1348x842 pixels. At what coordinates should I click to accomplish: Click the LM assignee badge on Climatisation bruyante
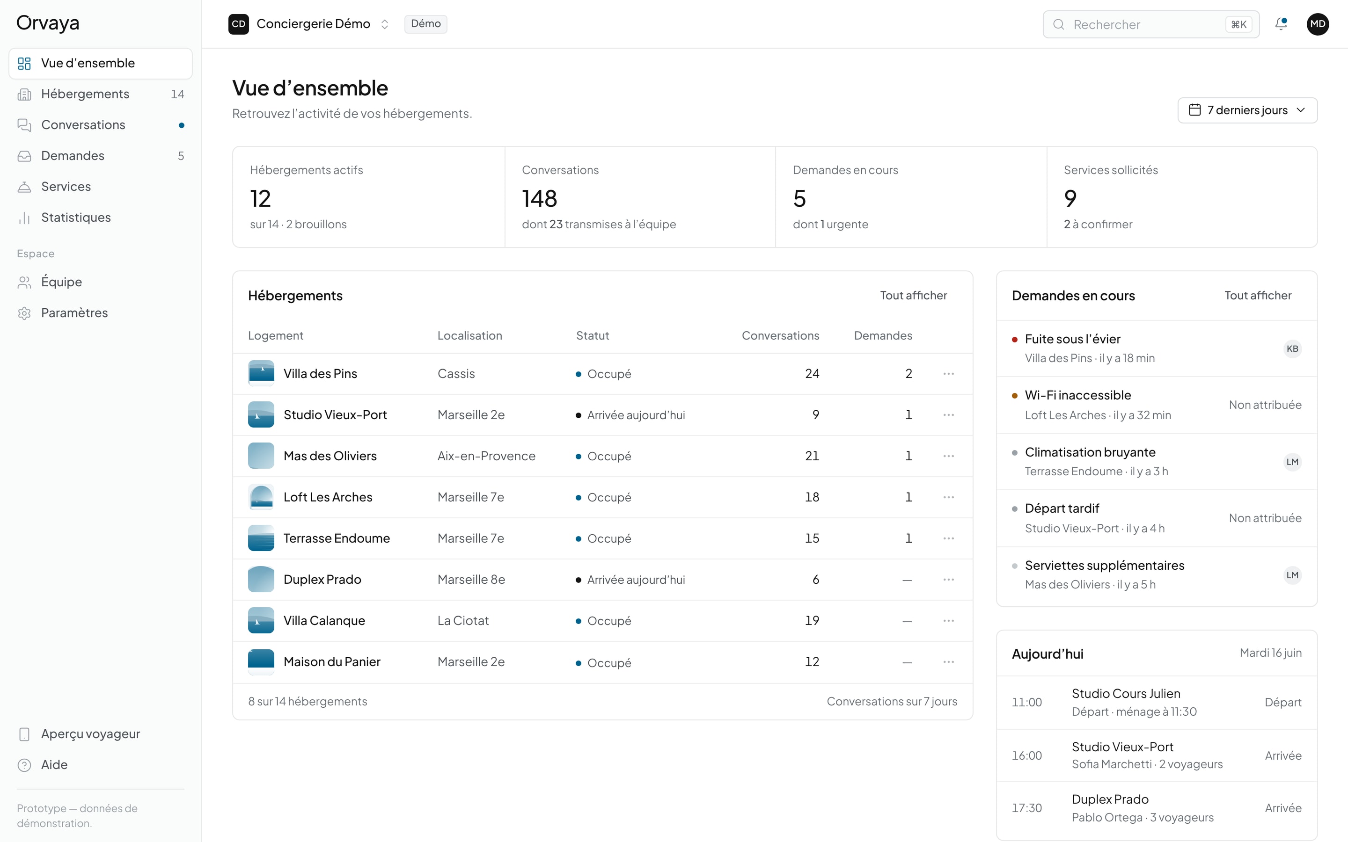point(1292,462)
